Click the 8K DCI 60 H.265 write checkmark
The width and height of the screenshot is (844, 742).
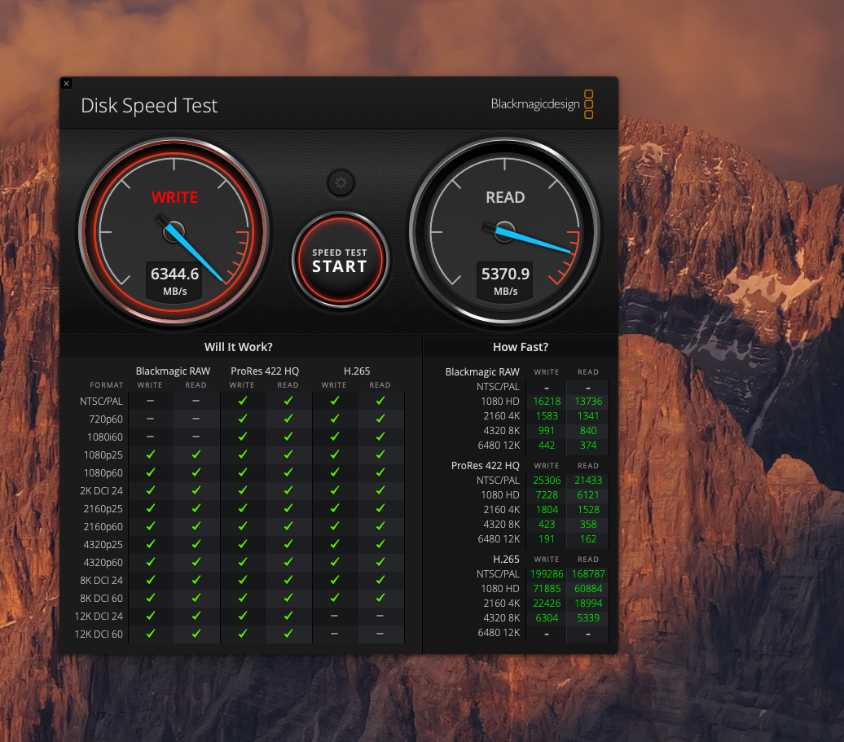point(334,598)
